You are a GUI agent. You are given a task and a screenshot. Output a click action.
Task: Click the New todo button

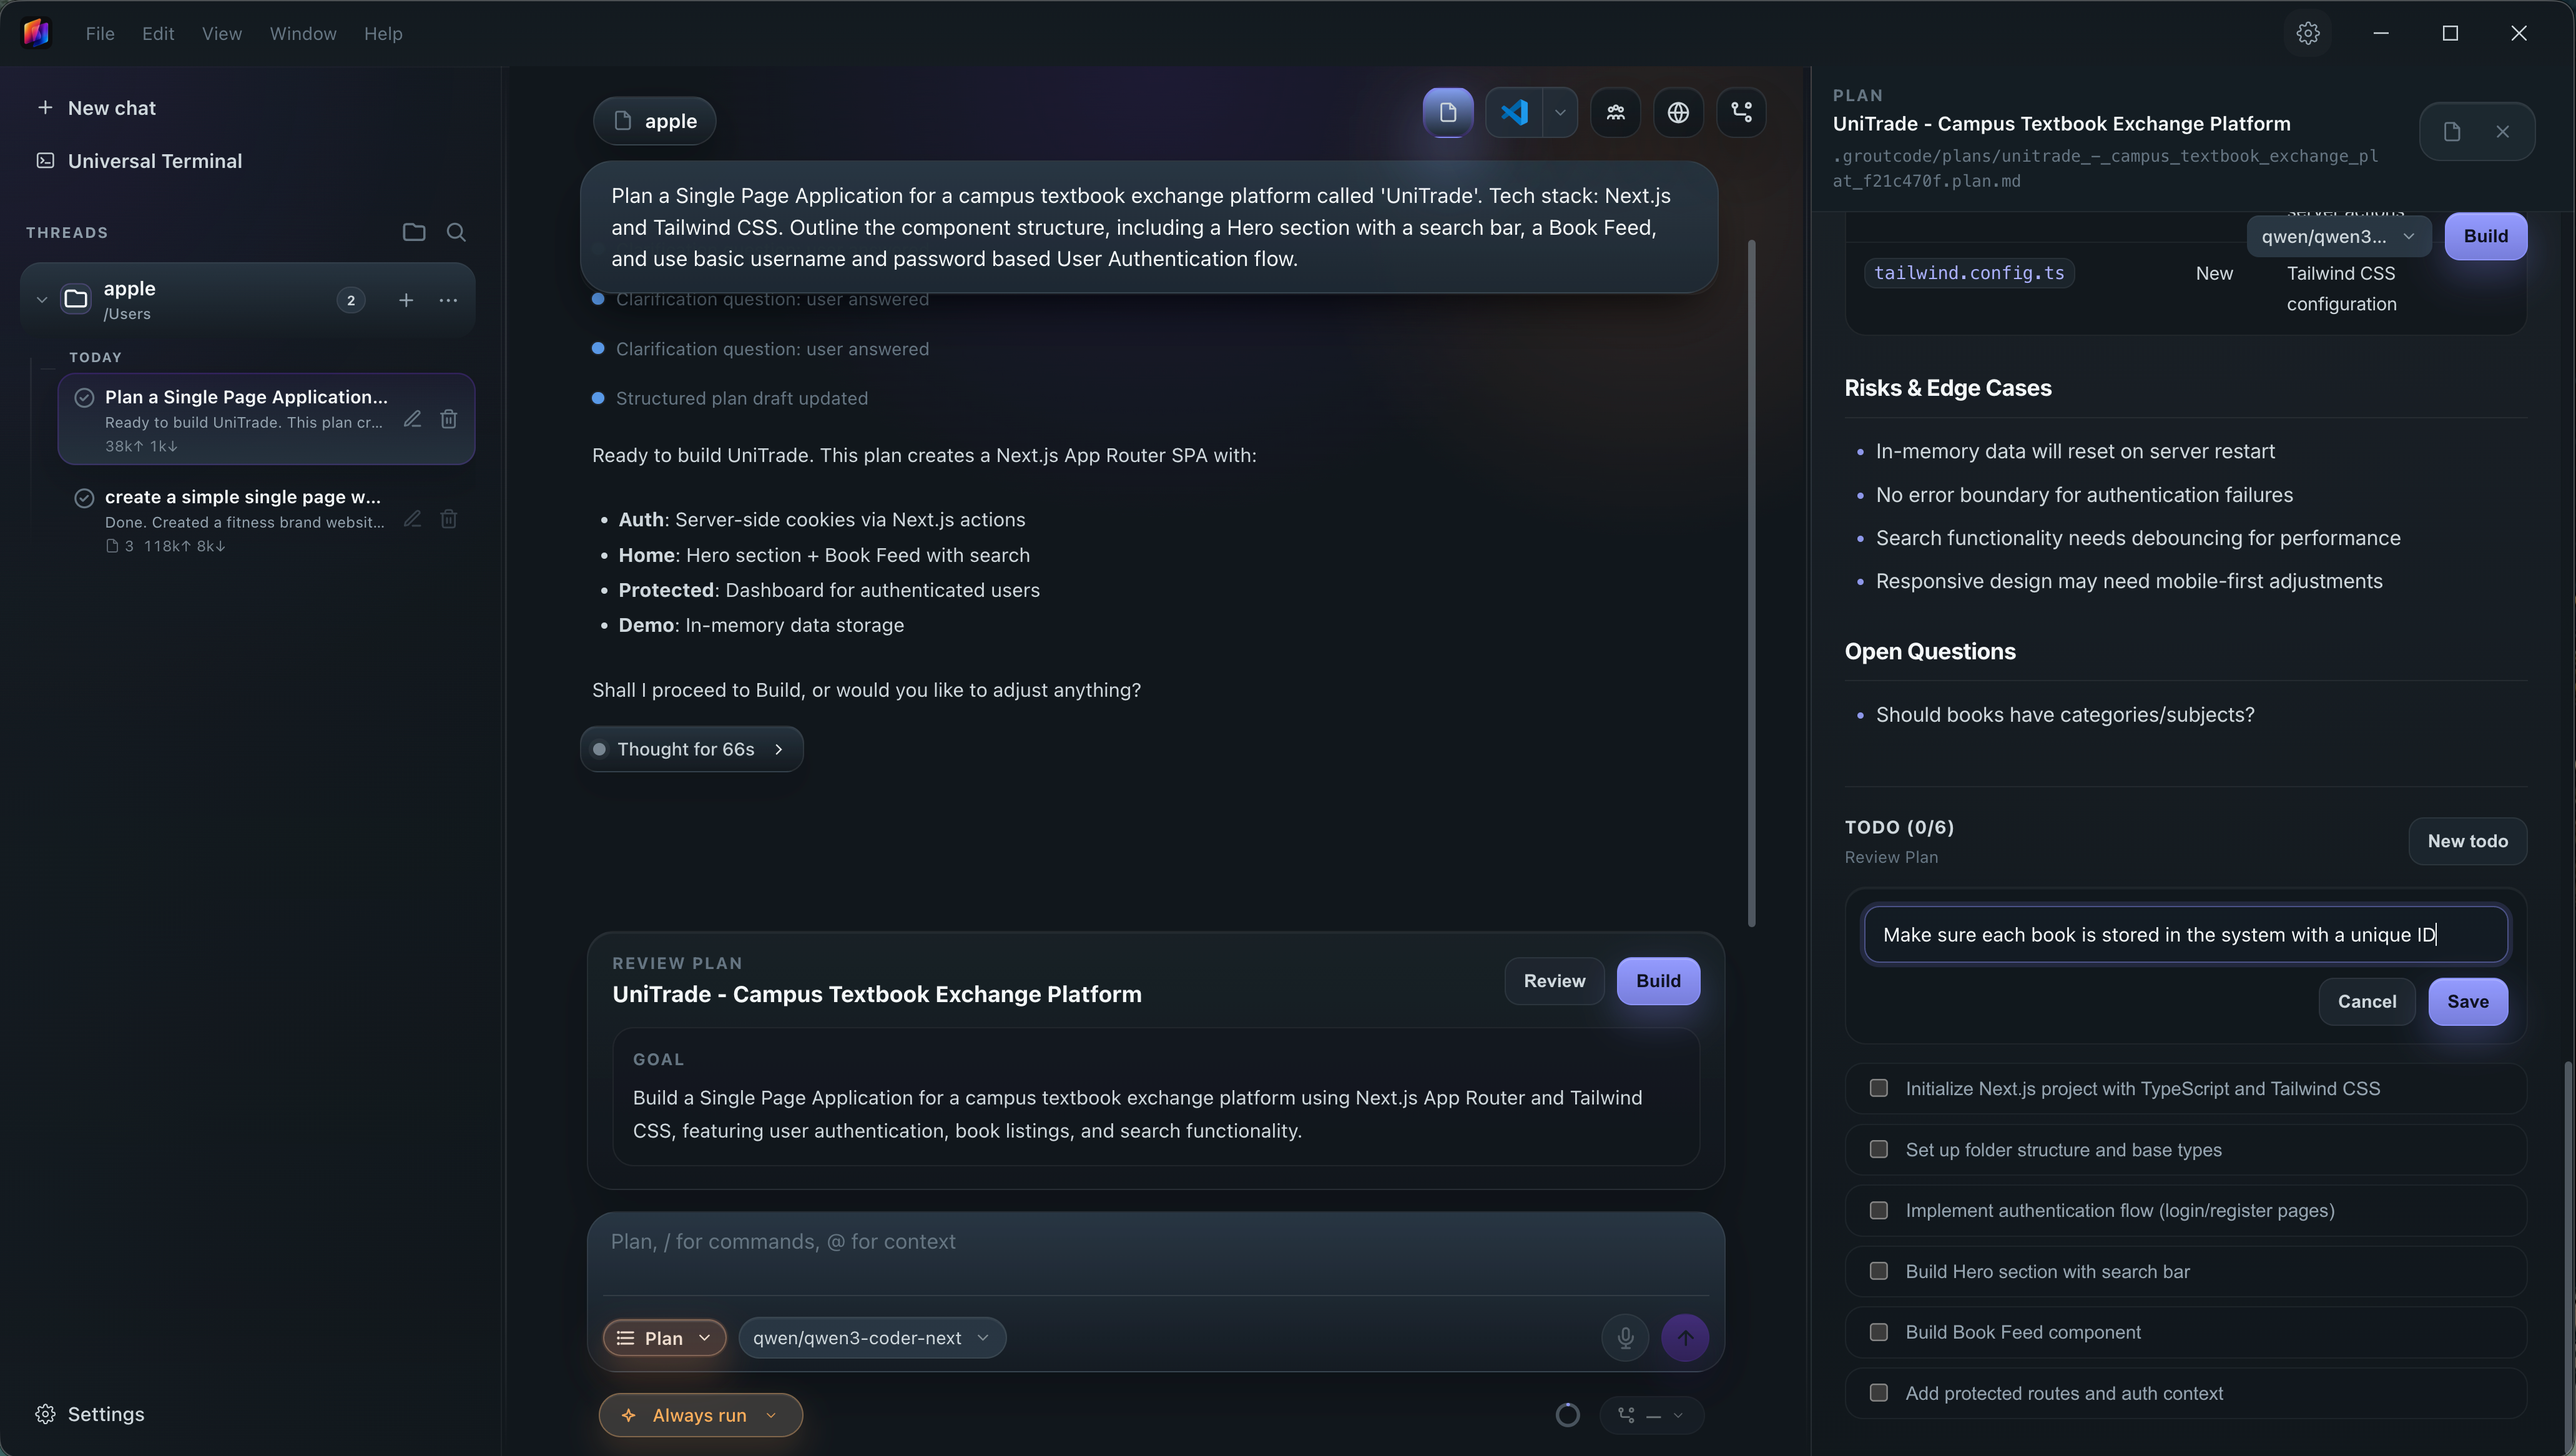pyautogui.click(x=2468, y=841)
